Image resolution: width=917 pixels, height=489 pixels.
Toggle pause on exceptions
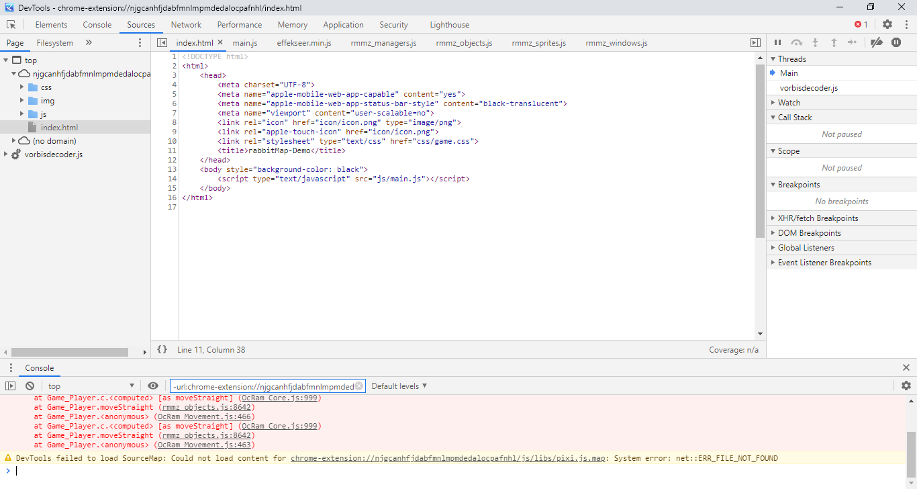896,43
